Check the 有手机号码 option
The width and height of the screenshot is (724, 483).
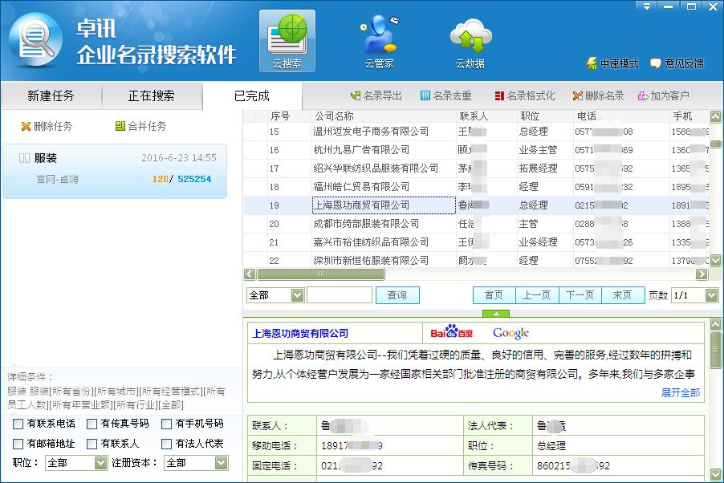167,424
